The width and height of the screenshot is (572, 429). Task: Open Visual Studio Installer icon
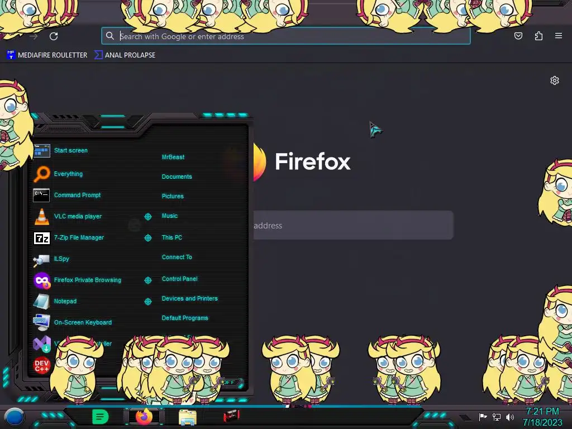[x=42, y=344]
